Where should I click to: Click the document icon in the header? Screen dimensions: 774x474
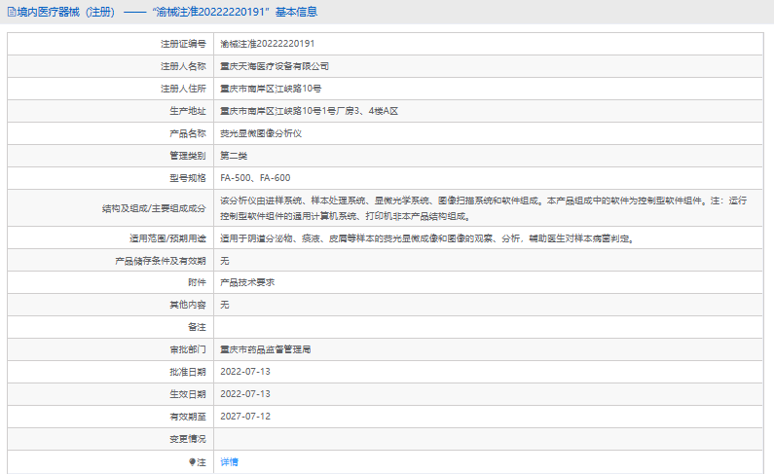(12, 12)
